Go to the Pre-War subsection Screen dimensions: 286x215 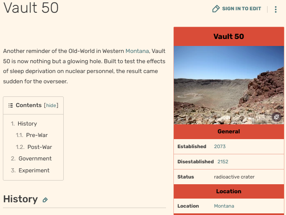point(37,135)
